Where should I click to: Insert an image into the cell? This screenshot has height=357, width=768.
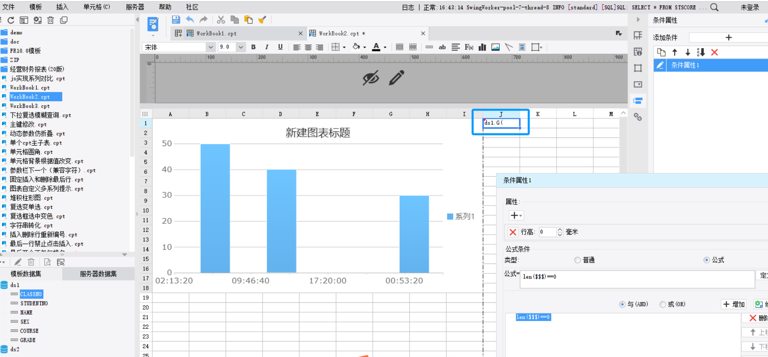[x=496, y=47]
